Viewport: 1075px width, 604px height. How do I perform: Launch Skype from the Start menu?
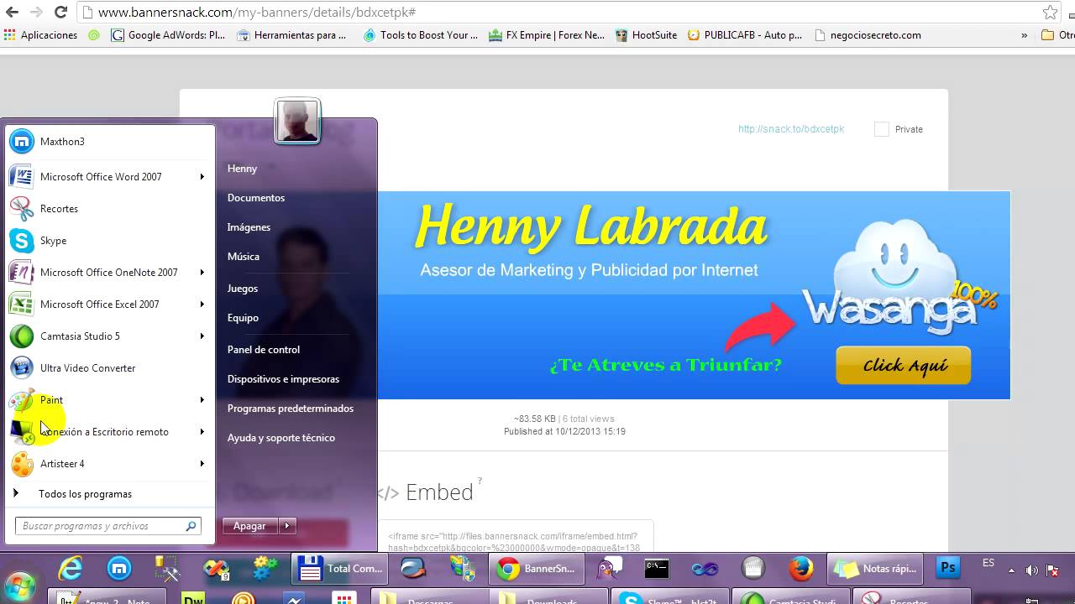tap(109, 241)
